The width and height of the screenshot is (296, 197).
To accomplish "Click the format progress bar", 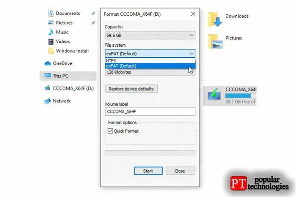I will click(150, 153).
